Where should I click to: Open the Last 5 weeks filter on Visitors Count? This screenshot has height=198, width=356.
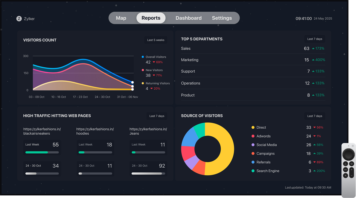click(x=156, y=40)
